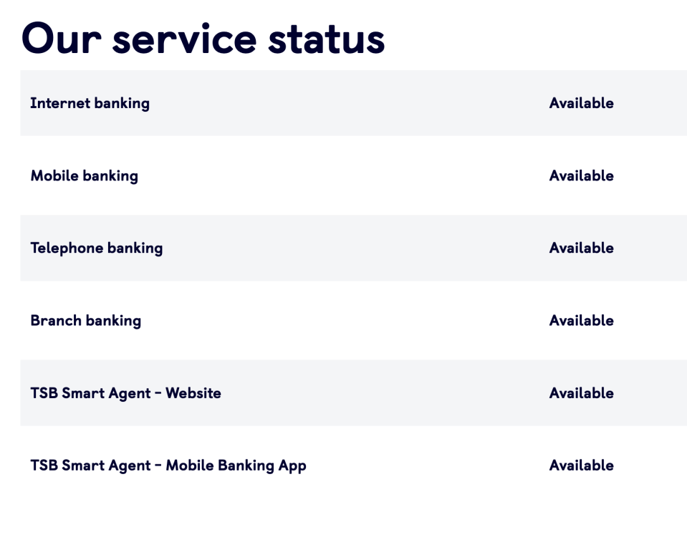
Task: Click the 'Our service status' heading
Action: click(x=203, y=39)
